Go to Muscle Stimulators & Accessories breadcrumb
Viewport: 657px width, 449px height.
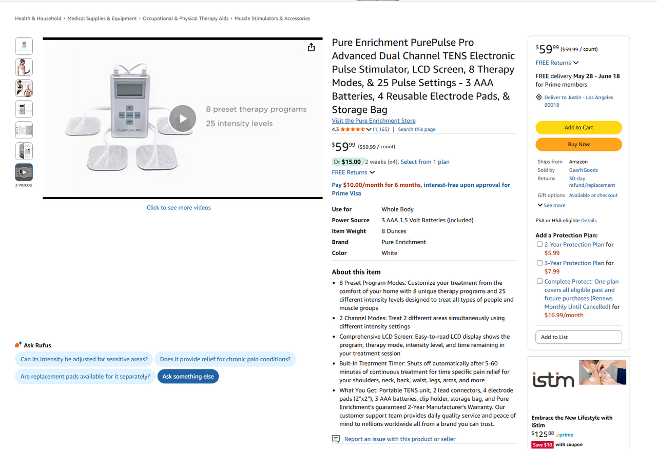(x=272, y=18)
